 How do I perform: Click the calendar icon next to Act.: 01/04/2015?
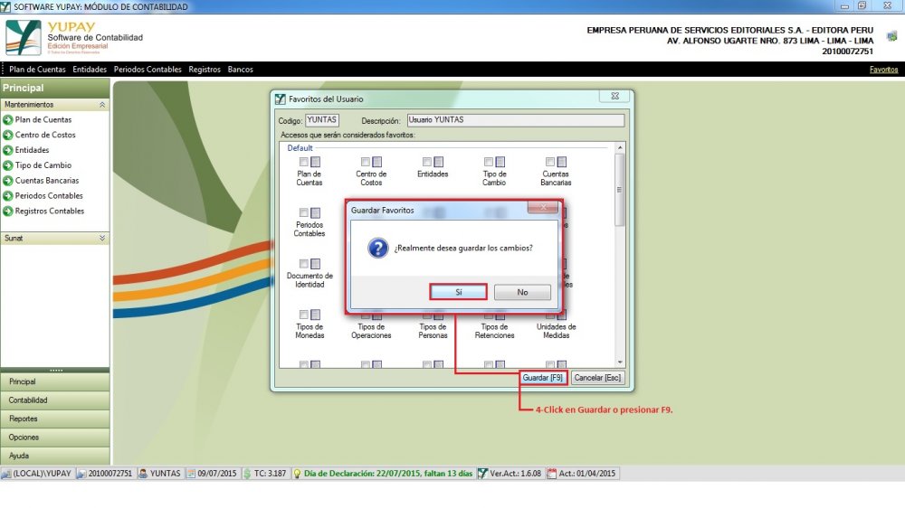click(552, 474)
